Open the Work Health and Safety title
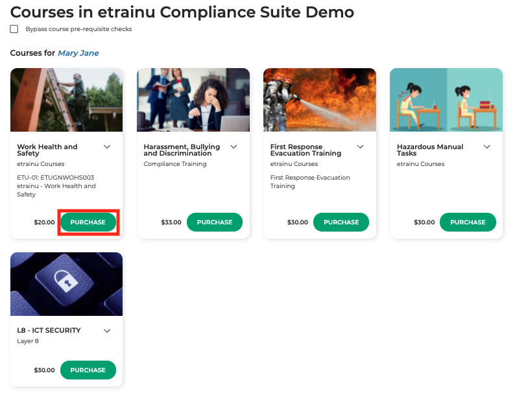The image size is (515, 395). (x=47, y=150)
